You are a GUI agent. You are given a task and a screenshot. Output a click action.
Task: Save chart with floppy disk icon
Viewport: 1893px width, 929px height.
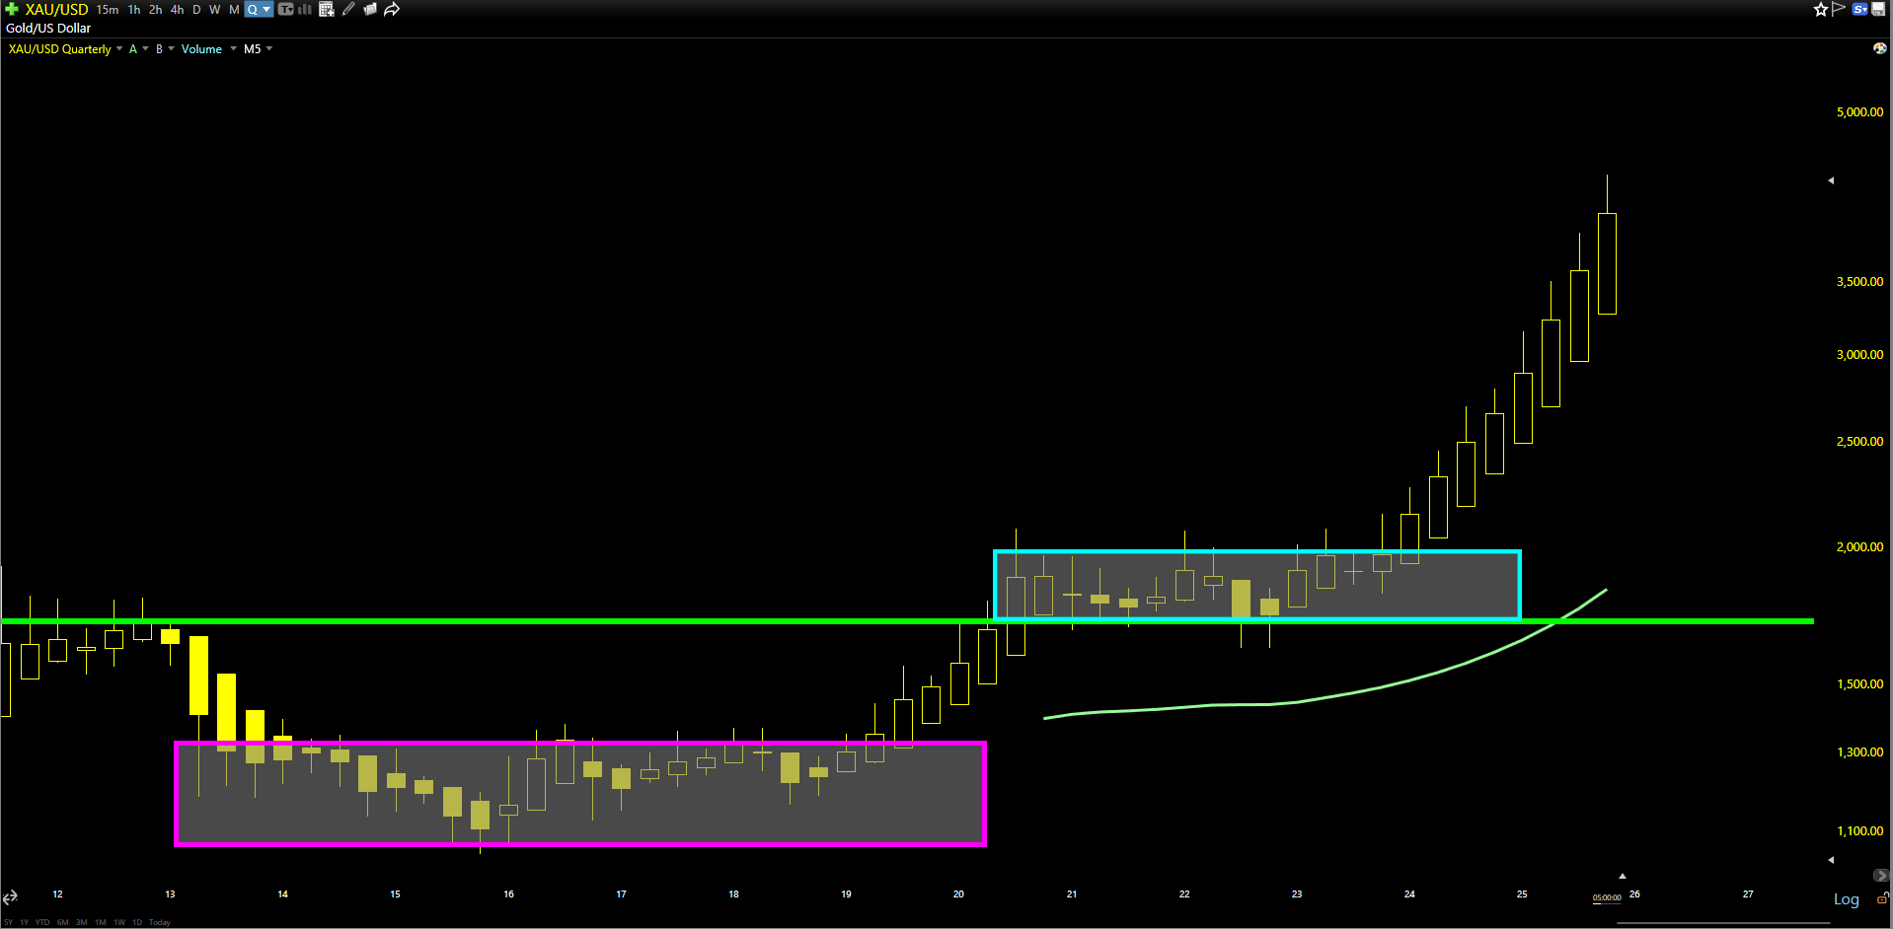coord(1878,9)
